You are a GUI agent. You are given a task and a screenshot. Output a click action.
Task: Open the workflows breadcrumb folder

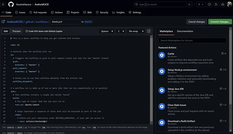42,22
